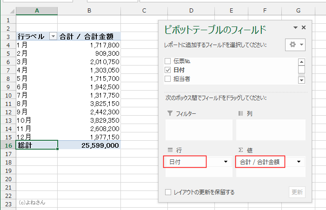This screenshot has height=210, width=326.
Task: Select row 1 header
Action: 8,20
